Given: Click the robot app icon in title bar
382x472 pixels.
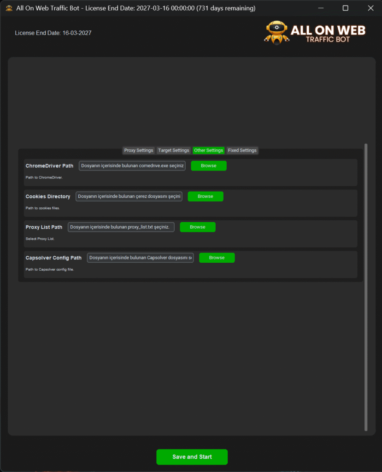Looking at the screenshot, I should point(9,8).
